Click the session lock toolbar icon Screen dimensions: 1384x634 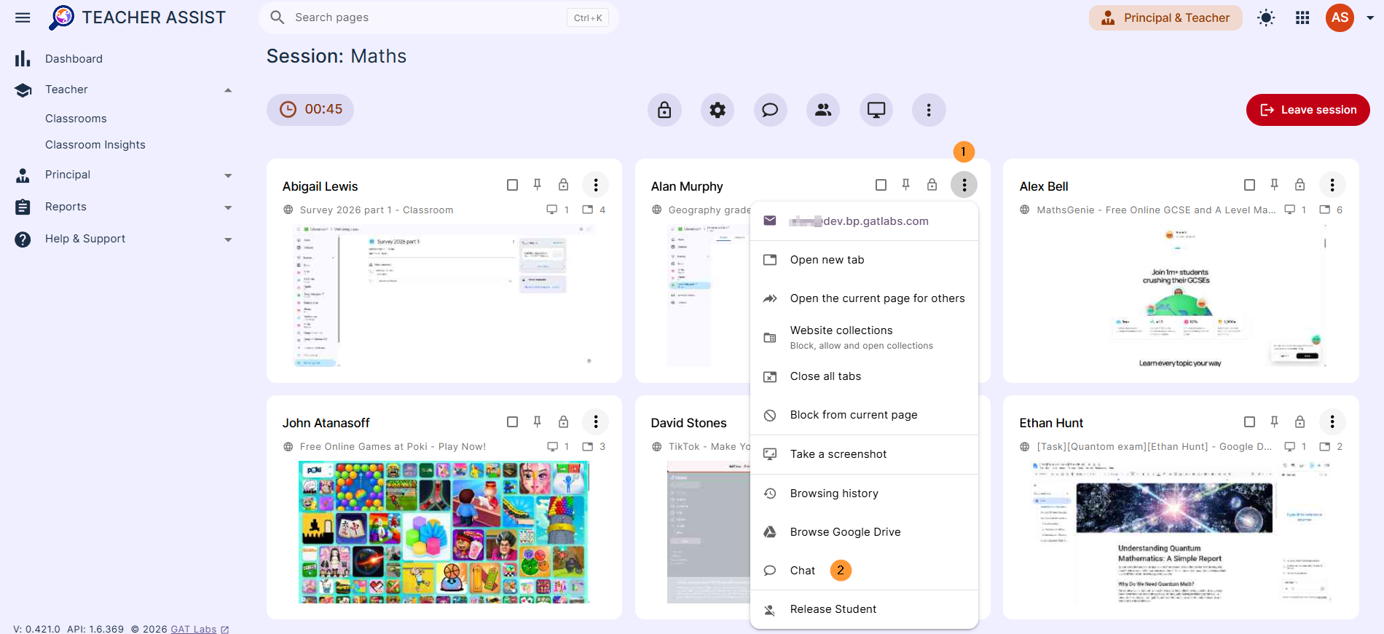(x=664, y=110)
